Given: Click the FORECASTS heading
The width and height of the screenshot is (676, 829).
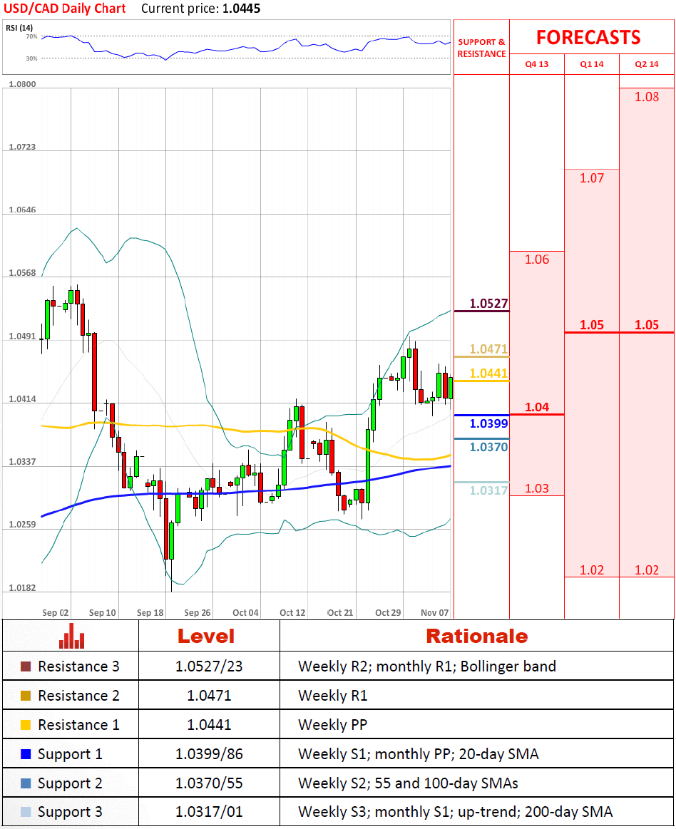Looking at the screenshot, I should click(588, 37).
